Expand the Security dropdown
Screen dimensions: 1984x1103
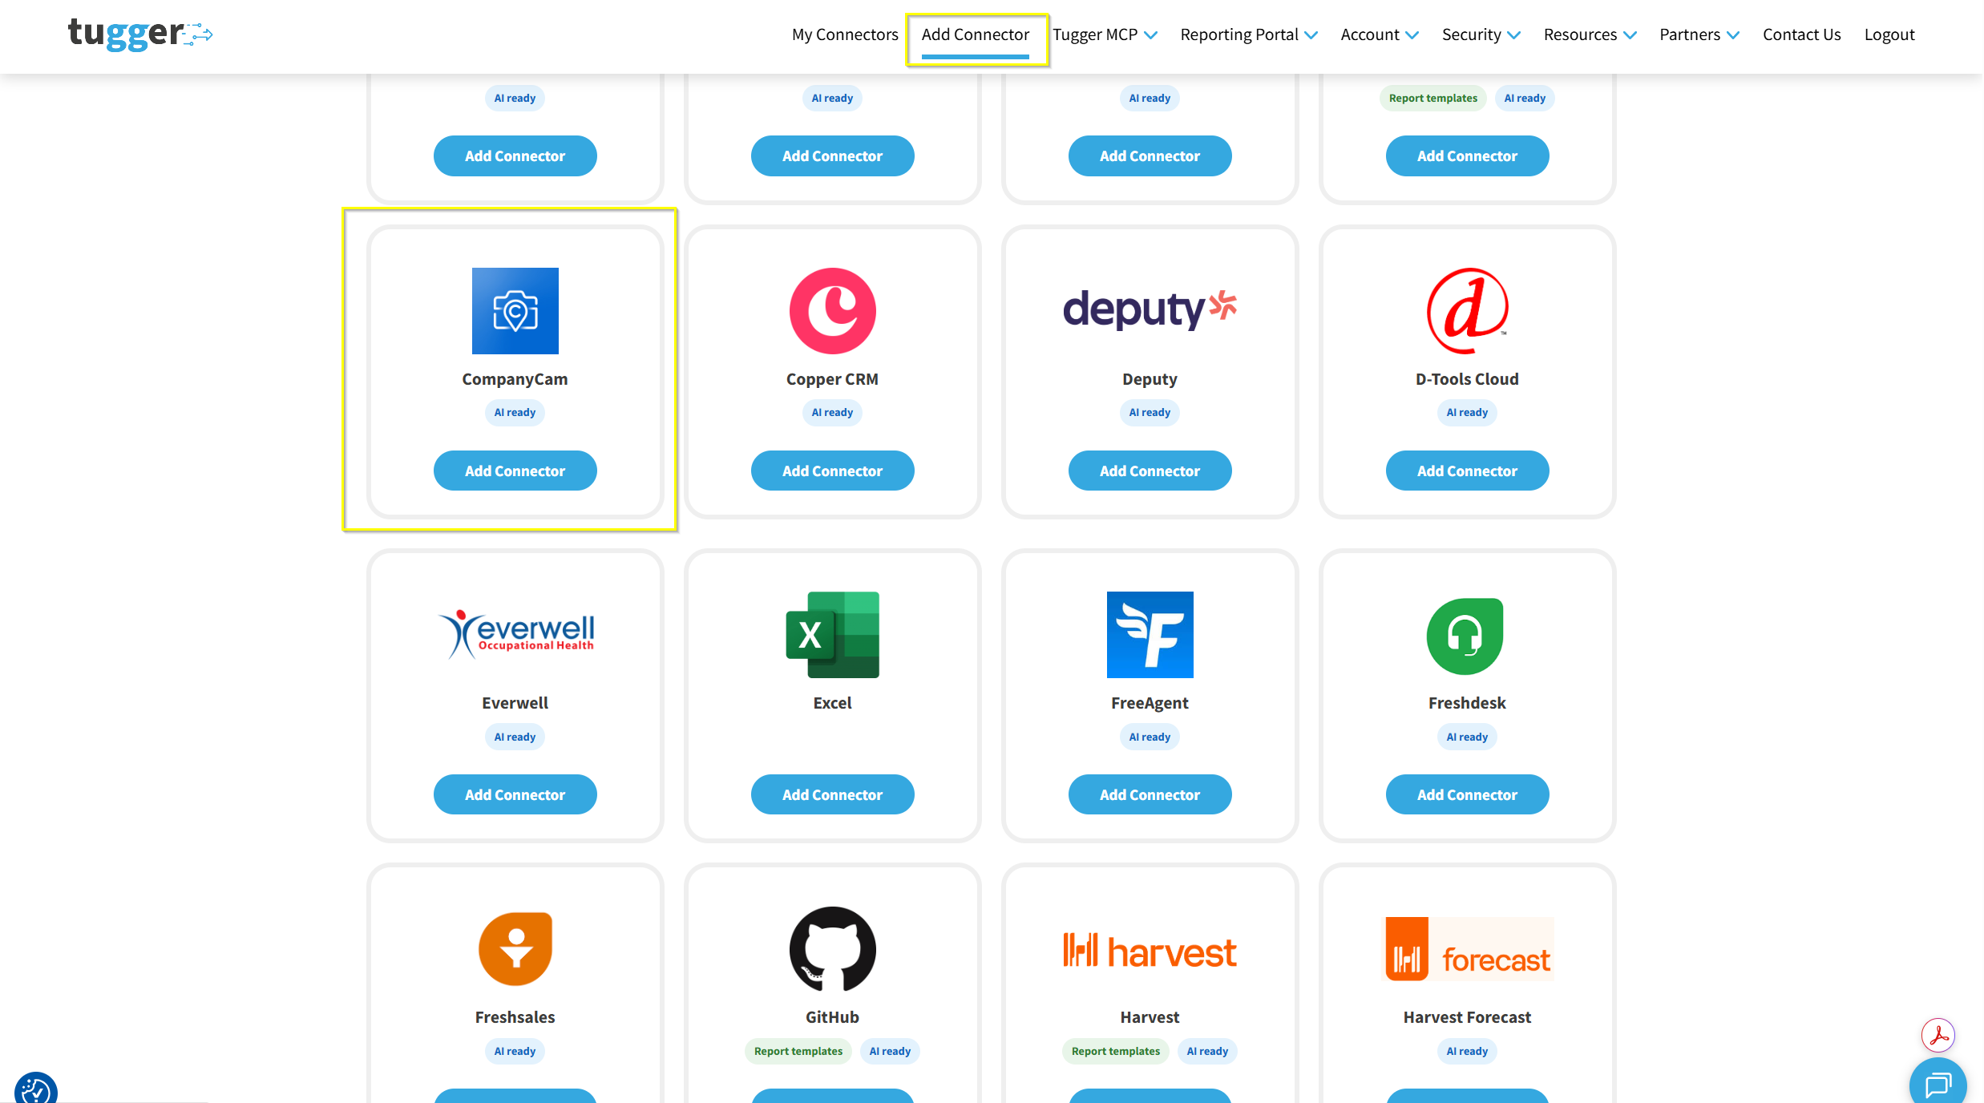(x=1481, y=34)
